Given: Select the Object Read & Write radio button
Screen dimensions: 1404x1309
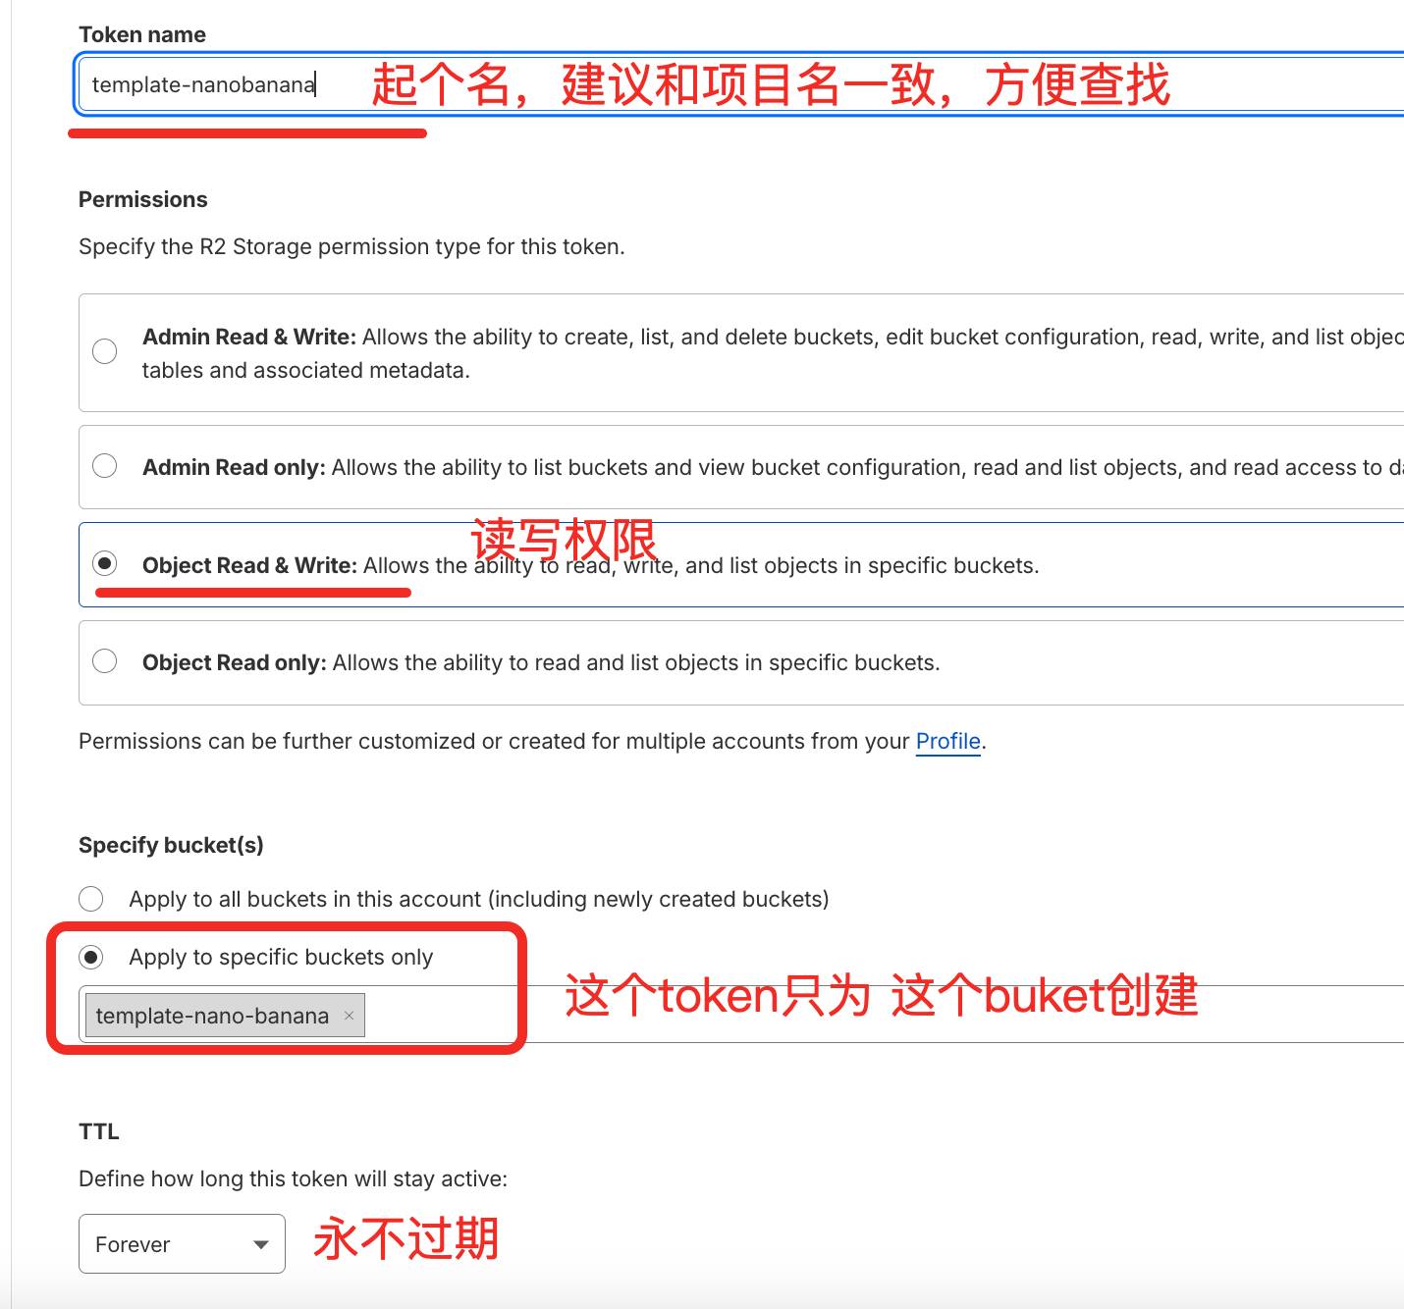Looking at the screenshot, I should click(105, 563).
